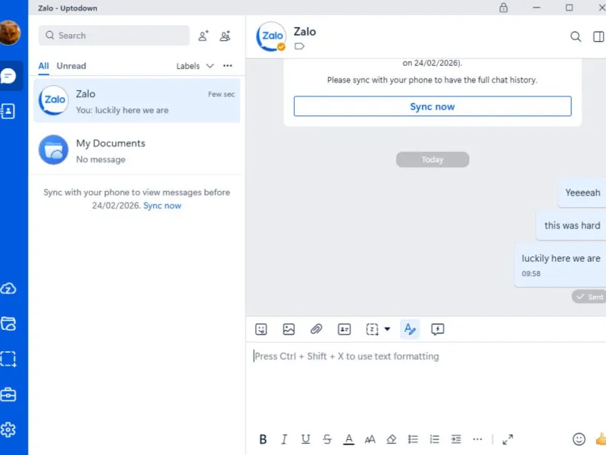Screen dimensions: 606x455
Task: Open the sticker picker
Action: (261, 329)
